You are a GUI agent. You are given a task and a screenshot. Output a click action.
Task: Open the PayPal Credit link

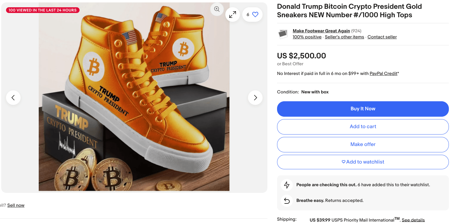click(383, 73)
